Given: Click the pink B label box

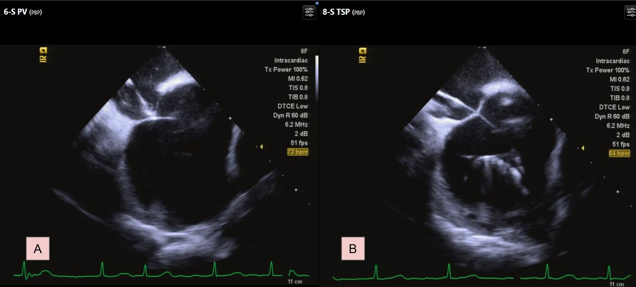Looking at the screenshot, I should 353,248.
